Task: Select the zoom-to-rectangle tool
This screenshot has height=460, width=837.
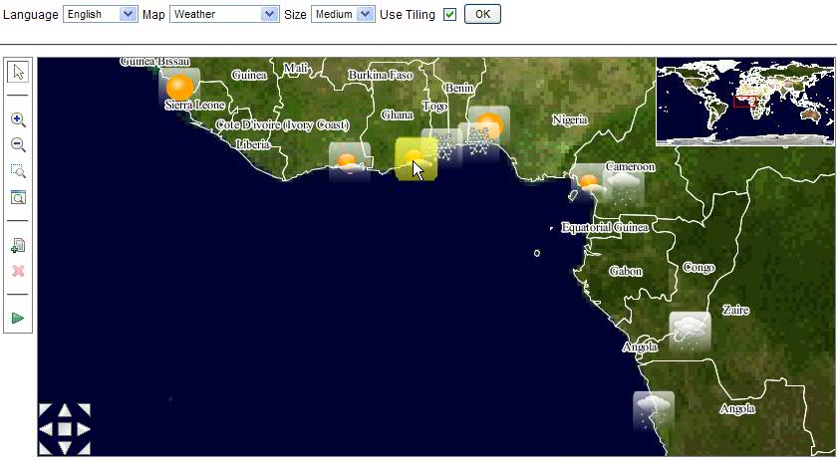Action: [x=18, y=171]
